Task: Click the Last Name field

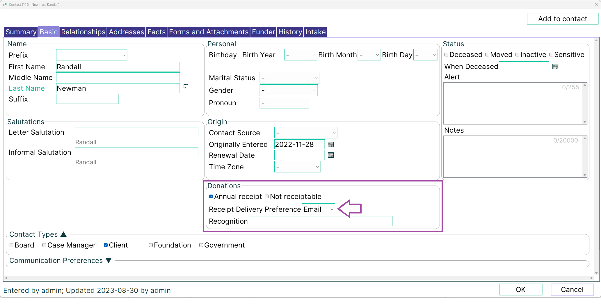Action: click(x=118, y=88)
